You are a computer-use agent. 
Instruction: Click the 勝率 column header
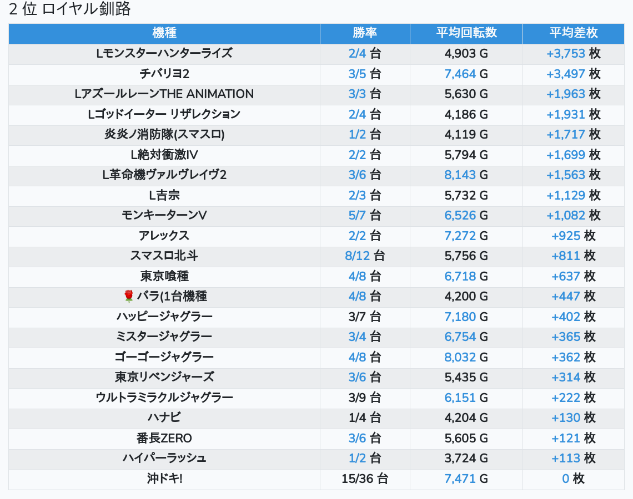[x=365, y=33]
